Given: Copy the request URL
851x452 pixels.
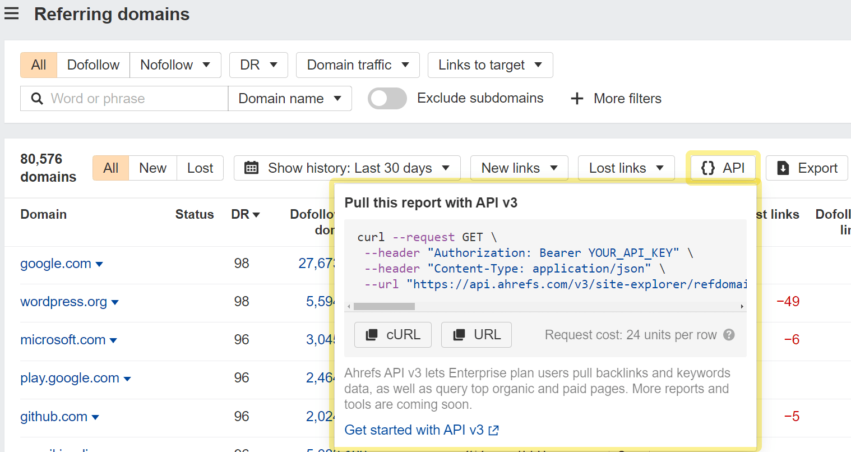Looking at the screenshot, I should pyautogui.click(x=476, y=335).
